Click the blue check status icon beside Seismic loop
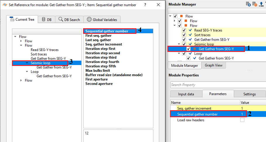The image size is (266, 142). [x=190, y=44]
